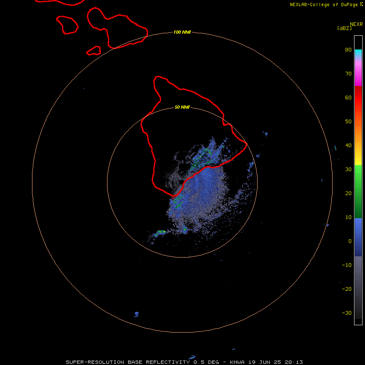Click the isolated blue echo near the bottom left

(136, 314)
